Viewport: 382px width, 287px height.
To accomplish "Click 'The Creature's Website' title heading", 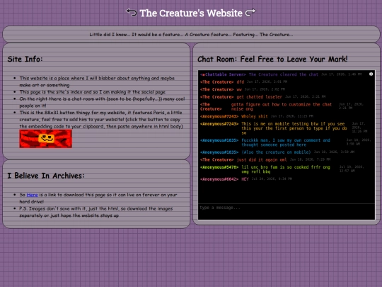I will [x=191, y=13].
